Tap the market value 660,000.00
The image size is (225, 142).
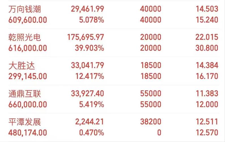[28, 105]
